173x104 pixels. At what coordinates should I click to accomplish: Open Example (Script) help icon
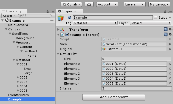[166, 34]
